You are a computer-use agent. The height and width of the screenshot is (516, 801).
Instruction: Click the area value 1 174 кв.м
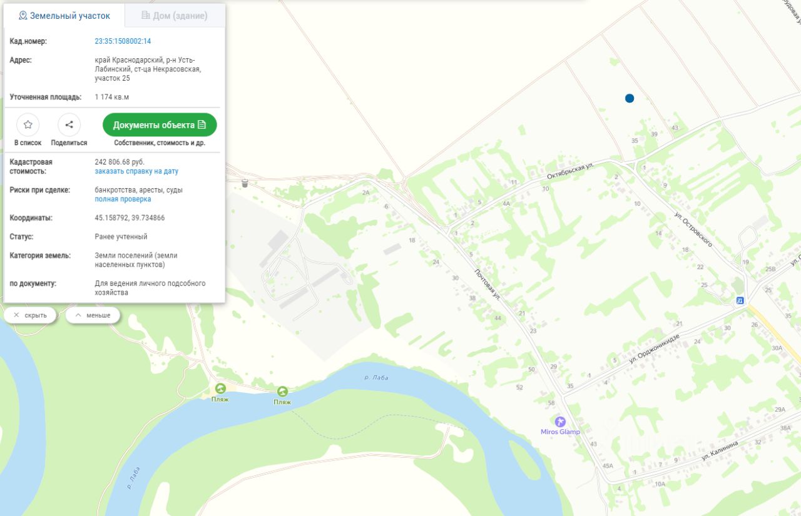tap(111, 98)
